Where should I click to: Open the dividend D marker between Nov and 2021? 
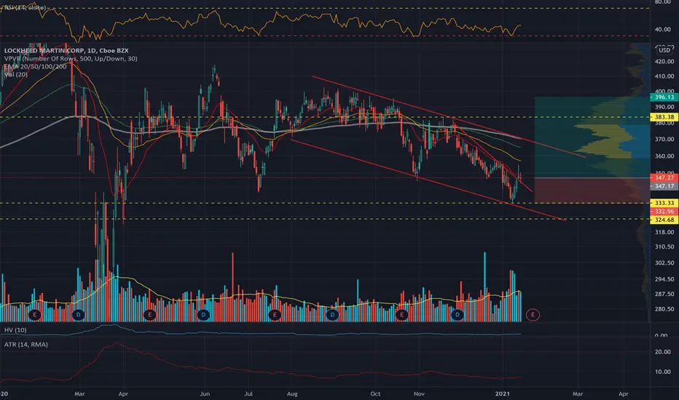pyautogui.click(x=458, y=315)
